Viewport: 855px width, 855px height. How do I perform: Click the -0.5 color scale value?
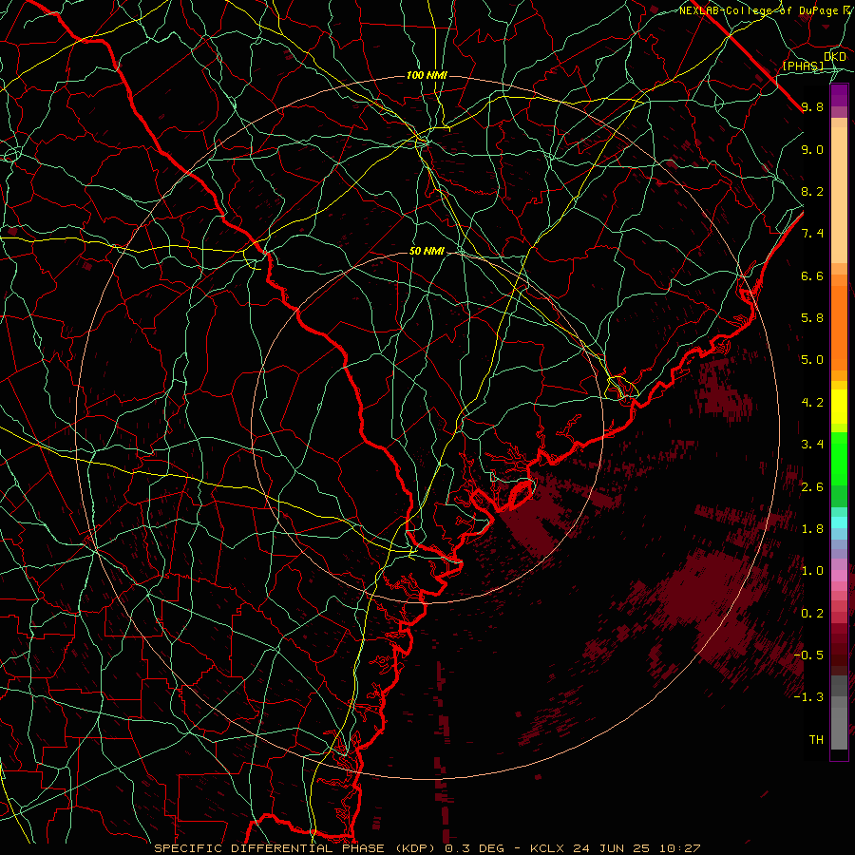tap(808, 655)
